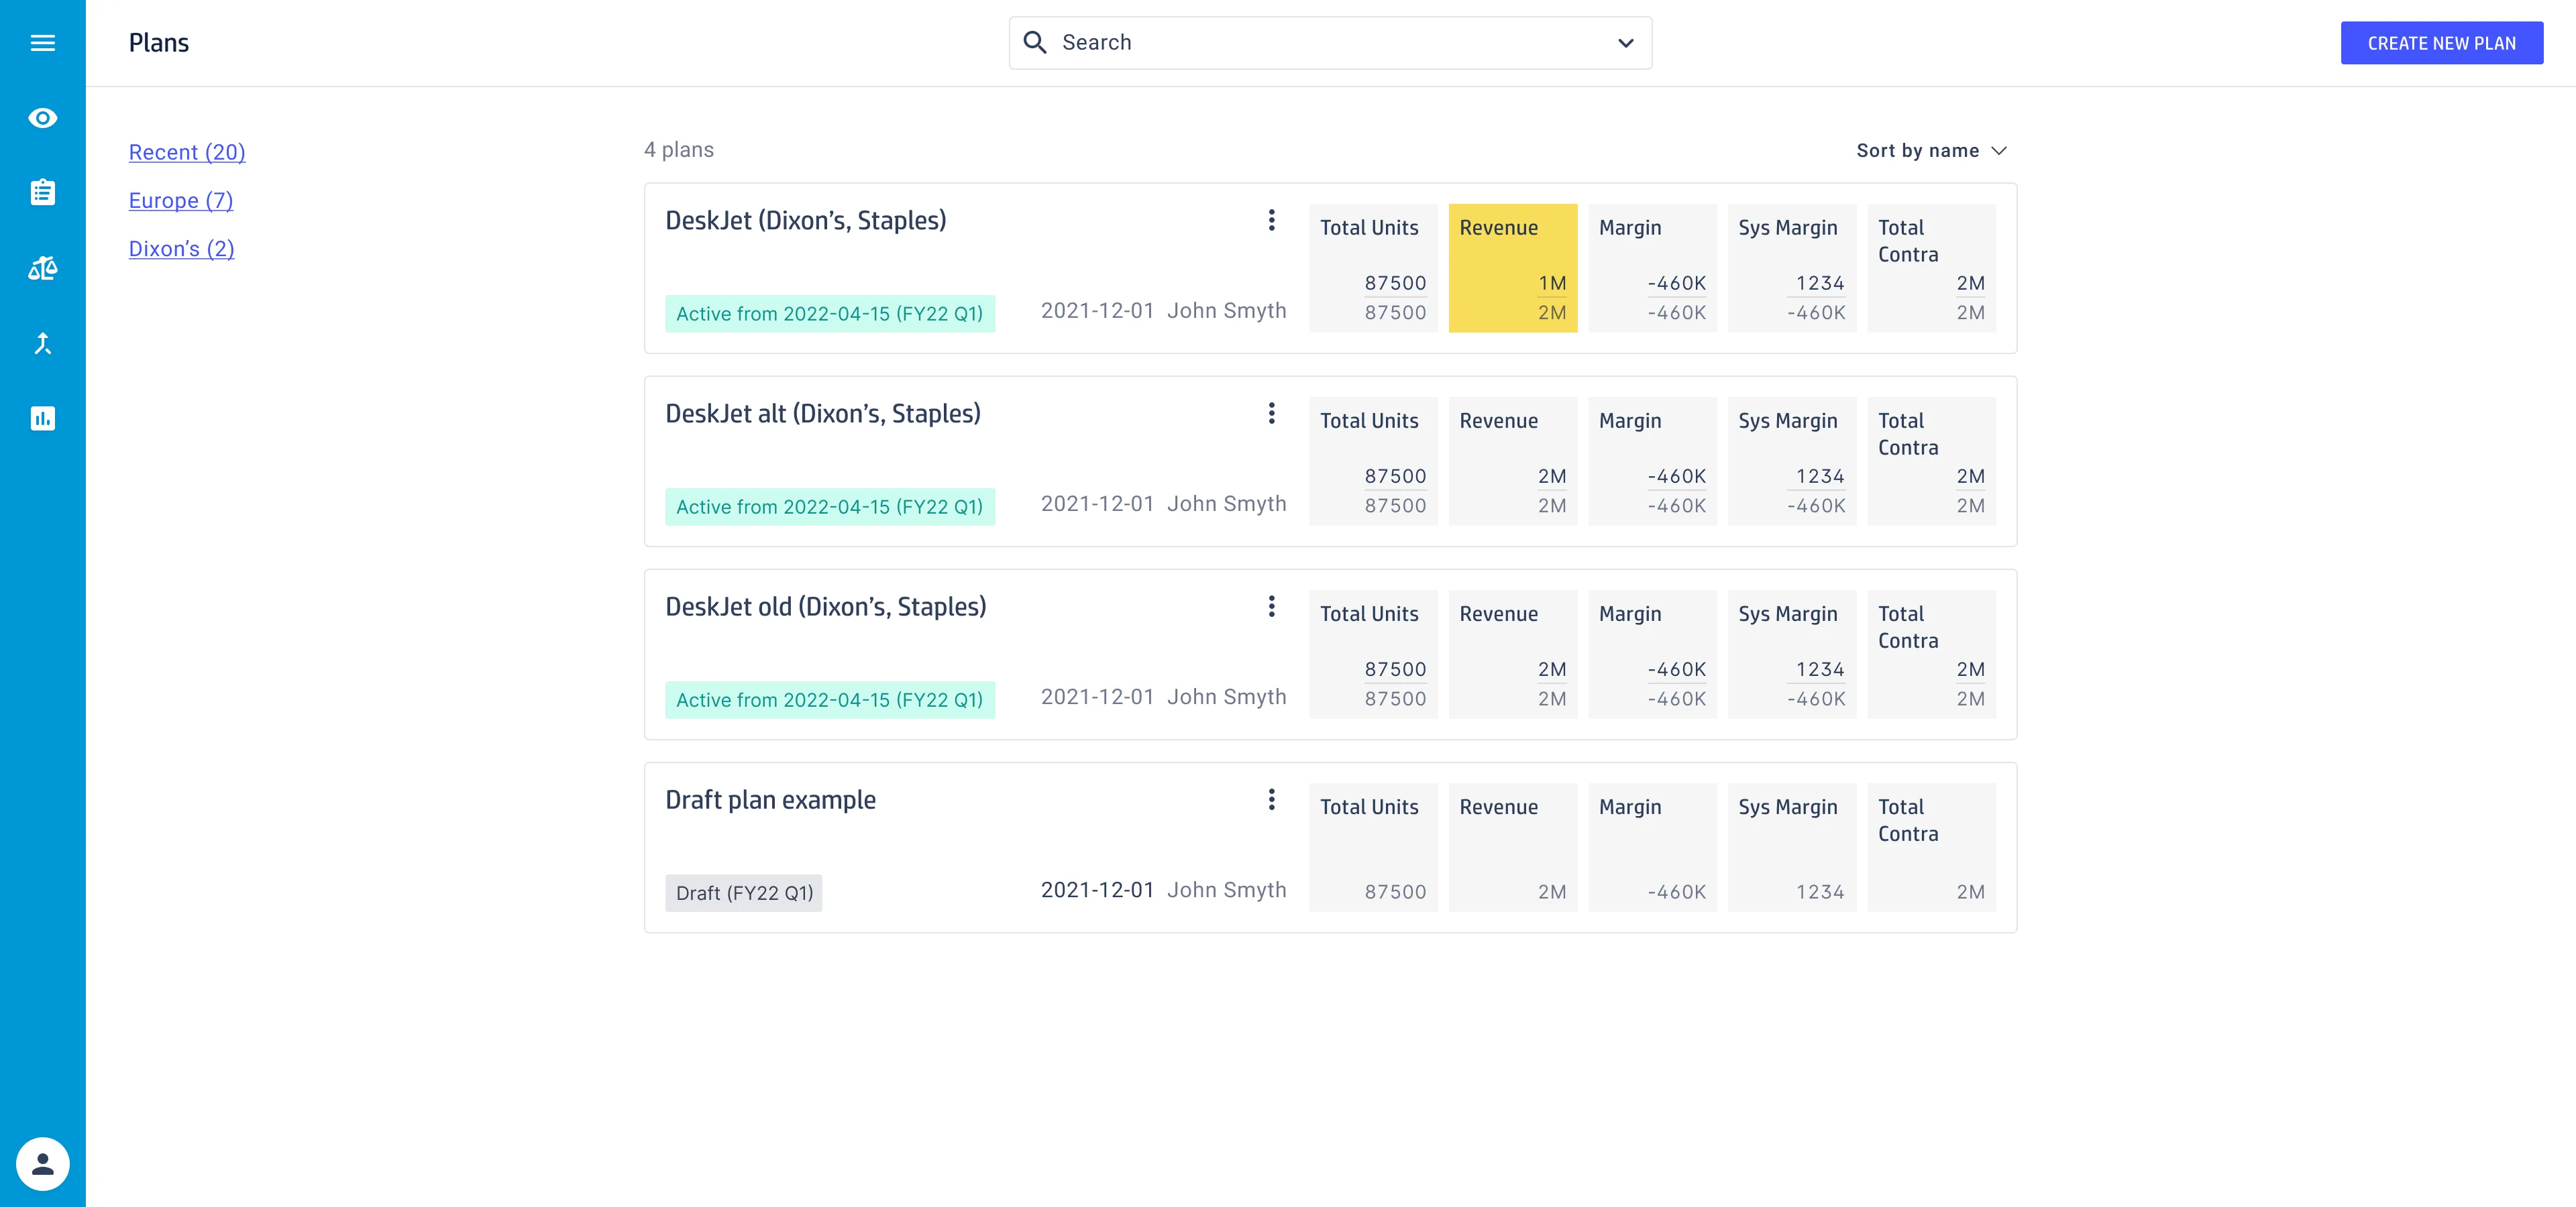
Task: Click the eye icon in sidebar
Action: pyautogui.click(x=42, y=118)
